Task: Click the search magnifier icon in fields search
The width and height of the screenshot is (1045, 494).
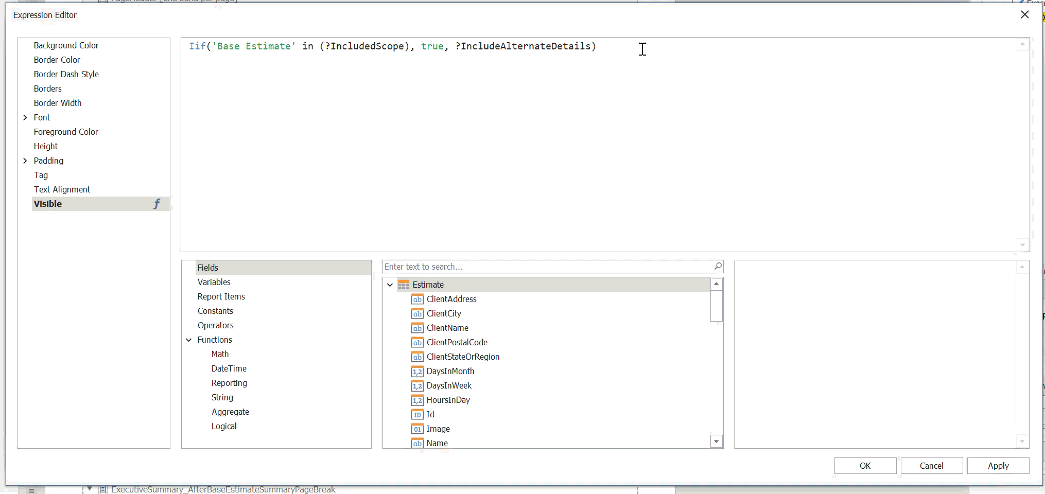Action: pyautogui.click(x=718, y=266)
